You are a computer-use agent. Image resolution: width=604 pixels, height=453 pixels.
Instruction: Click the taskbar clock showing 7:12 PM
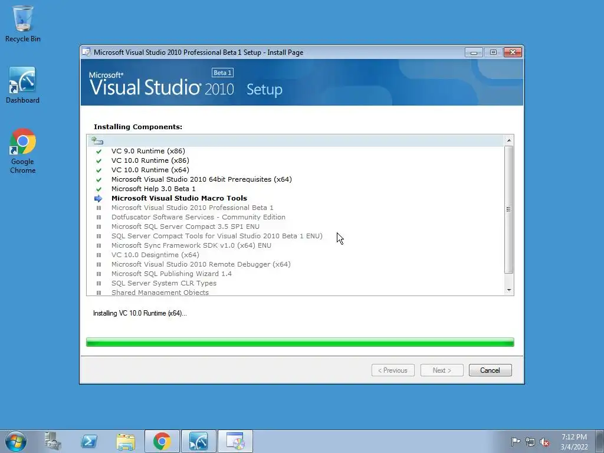pos(574,442)
